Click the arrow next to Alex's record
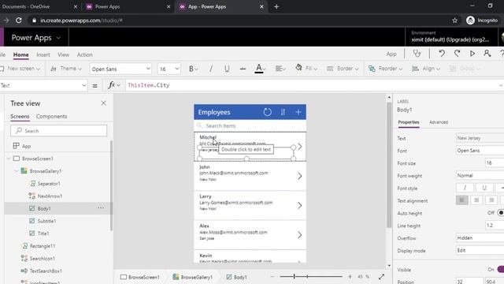 (299, 235)
